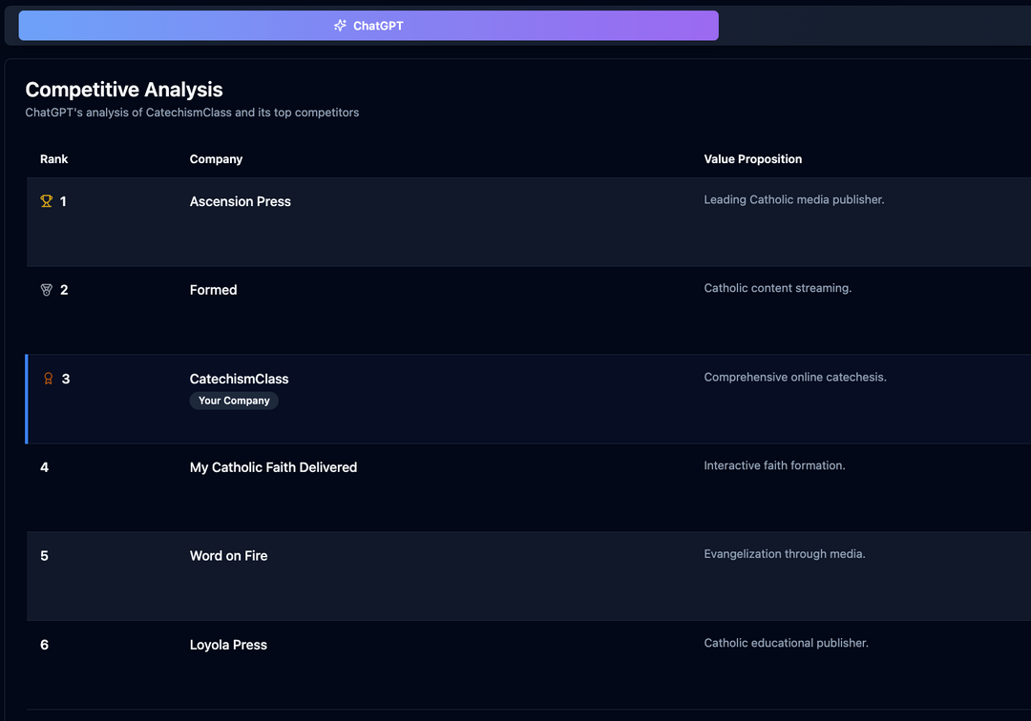1031x721 pixels.
Task: Click the gold trophy icon at rank 1
Action: [x=47, y=201]
